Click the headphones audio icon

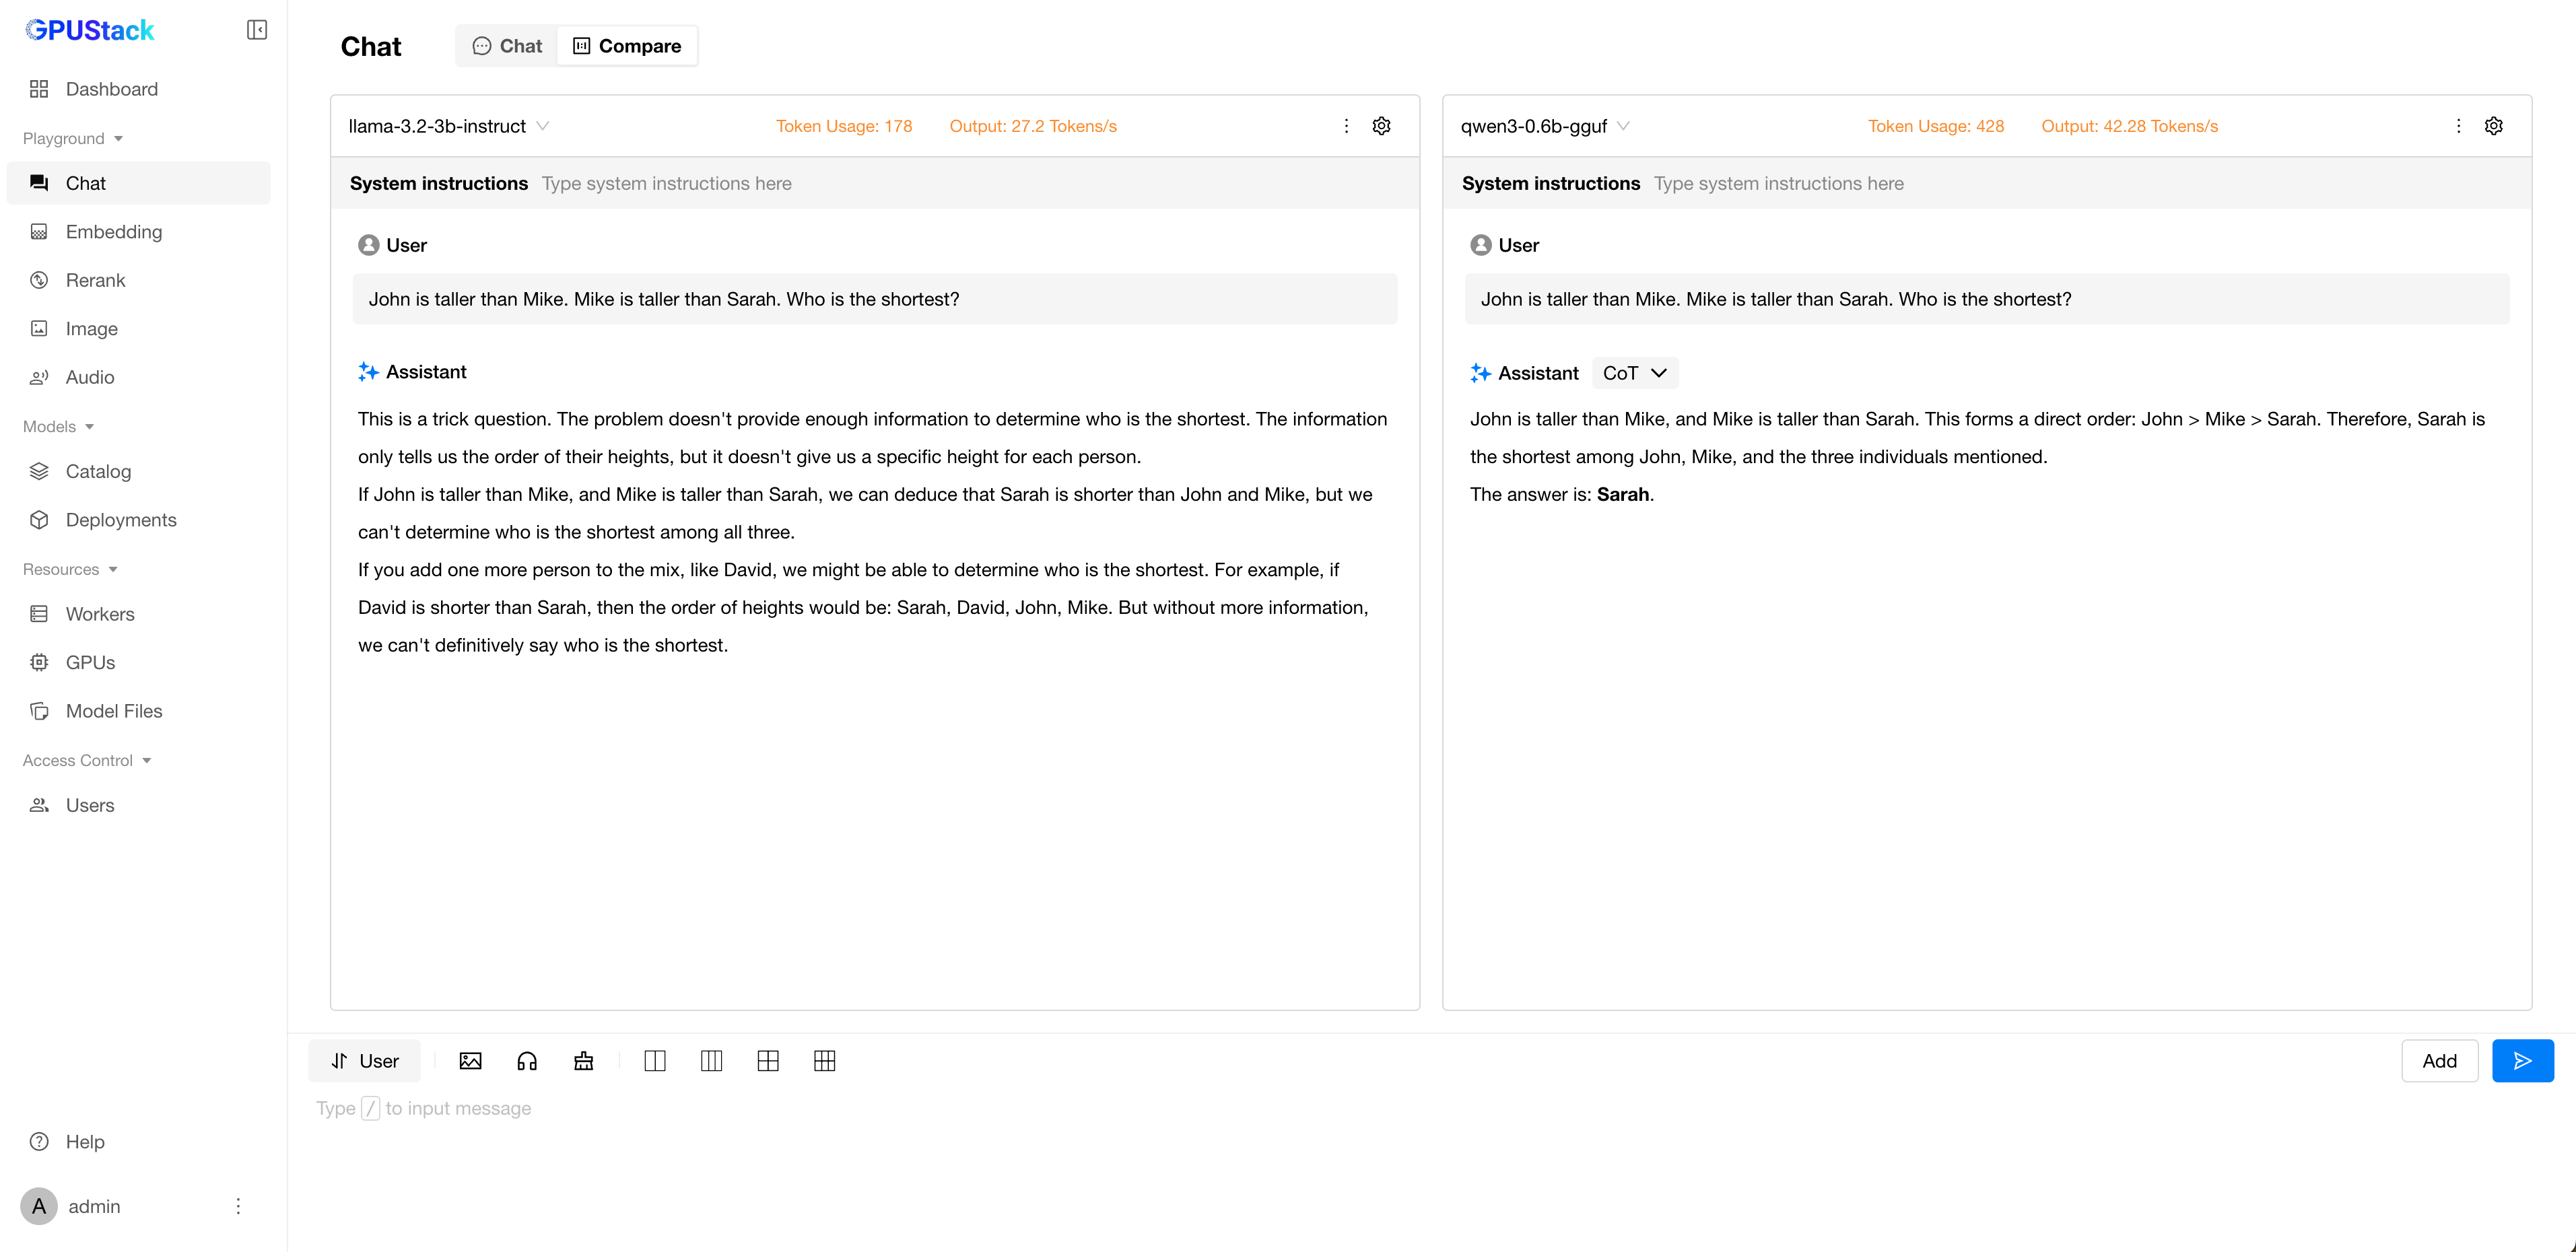tap(527, 1061)
